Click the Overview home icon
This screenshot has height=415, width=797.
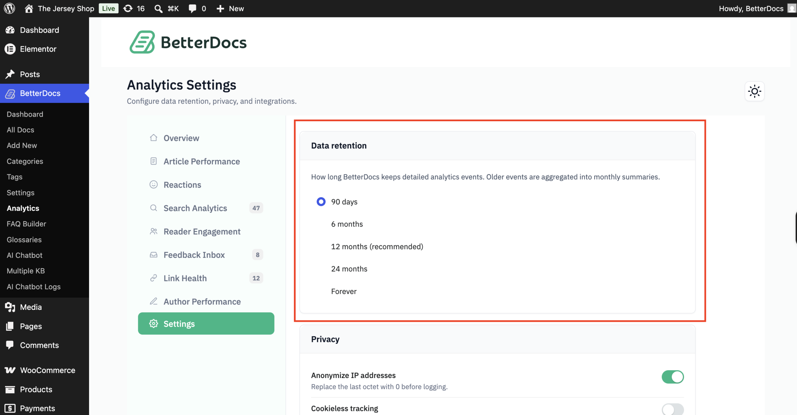(153, 138)
